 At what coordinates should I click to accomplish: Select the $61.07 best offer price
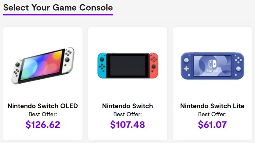coord(212,125)
